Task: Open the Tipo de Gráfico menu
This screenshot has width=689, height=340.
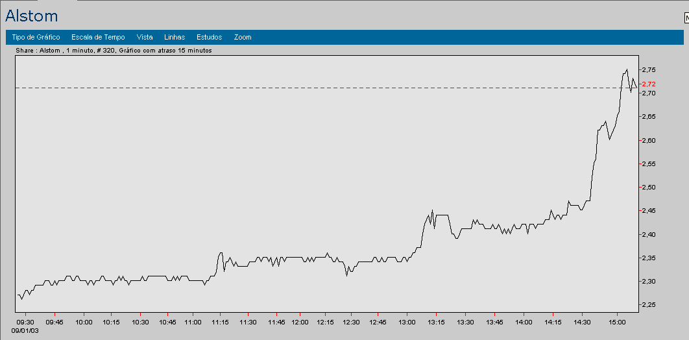Action: pos(36,38)
